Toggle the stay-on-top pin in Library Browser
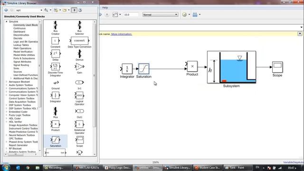The width and height of the screenshot is (304, 171). (74, 10)
